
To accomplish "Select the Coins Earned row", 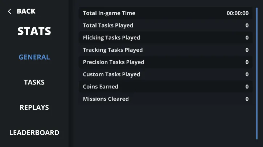I will 165,87.
